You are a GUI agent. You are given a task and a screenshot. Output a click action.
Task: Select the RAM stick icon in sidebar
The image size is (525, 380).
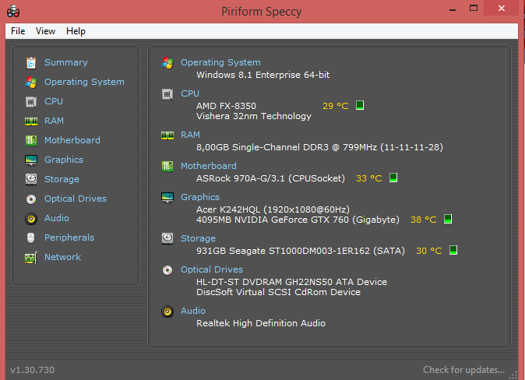[31, 121]
